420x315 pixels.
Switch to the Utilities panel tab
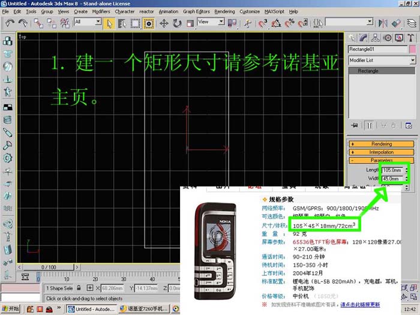click(410, 38)
